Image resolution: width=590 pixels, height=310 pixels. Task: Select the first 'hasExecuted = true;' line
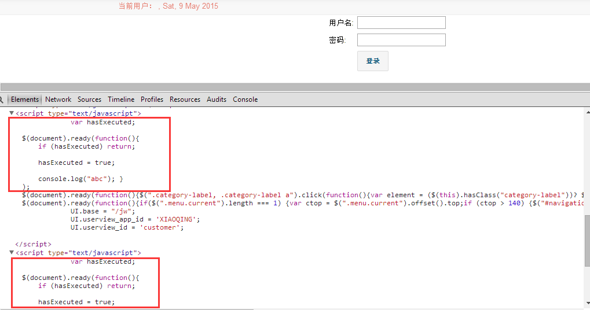click(x=76, y=163)
